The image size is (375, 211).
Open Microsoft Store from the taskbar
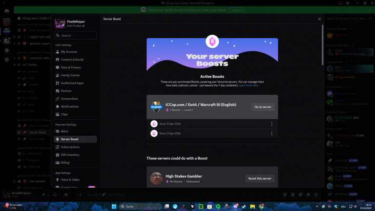tap(209, 207)
